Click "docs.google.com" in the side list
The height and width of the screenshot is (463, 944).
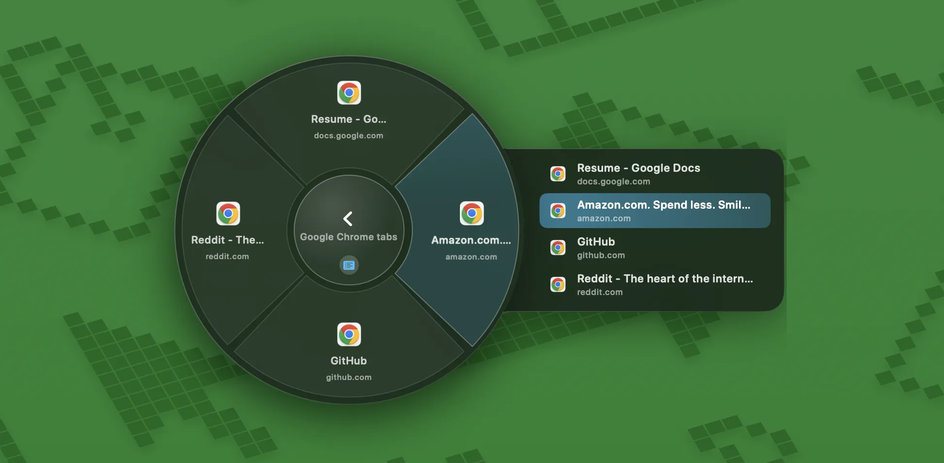613,182
